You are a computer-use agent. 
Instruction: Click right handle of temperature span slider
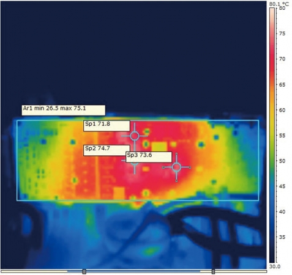point(213,271)
